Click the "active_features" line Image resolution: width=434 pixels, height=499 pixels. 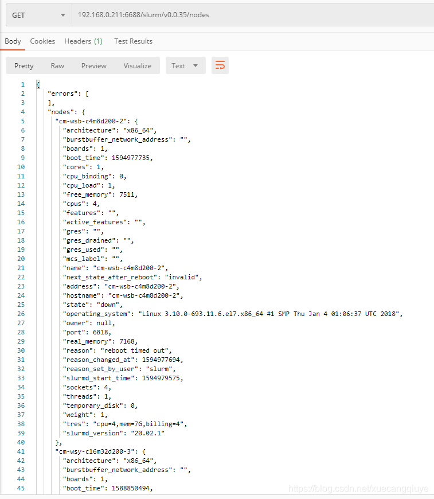104,222
